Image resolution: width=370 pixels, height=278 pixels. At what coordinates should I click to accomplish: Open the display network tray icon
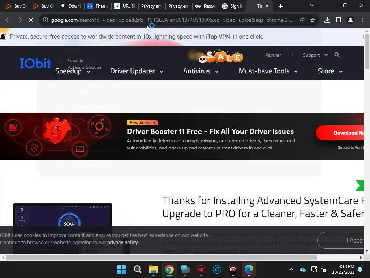coord(314,269)
